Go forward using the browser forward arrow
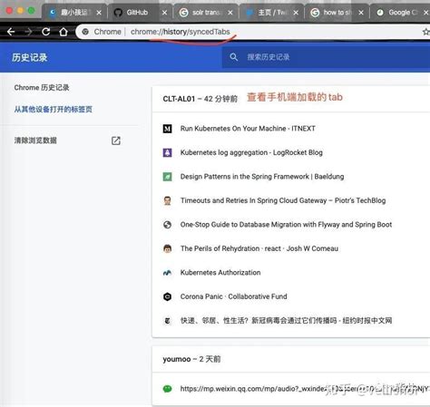This screenshot has width=430, height=407. point(28,32)
